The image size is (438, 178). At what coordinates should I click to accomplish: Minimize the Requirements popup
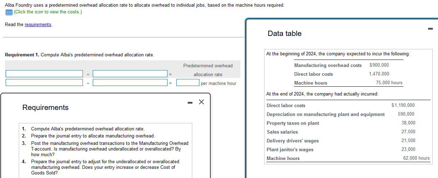point(190,103)
